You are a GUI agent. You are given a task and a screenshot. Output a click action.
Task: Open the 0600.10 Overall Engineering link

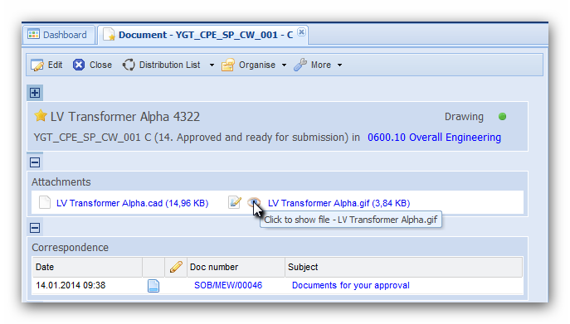(x=434, y=138)
